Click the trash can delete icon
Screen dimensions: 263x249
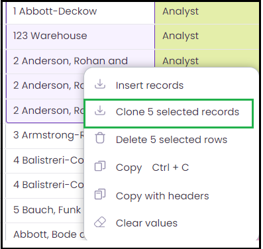click(100, 138)
